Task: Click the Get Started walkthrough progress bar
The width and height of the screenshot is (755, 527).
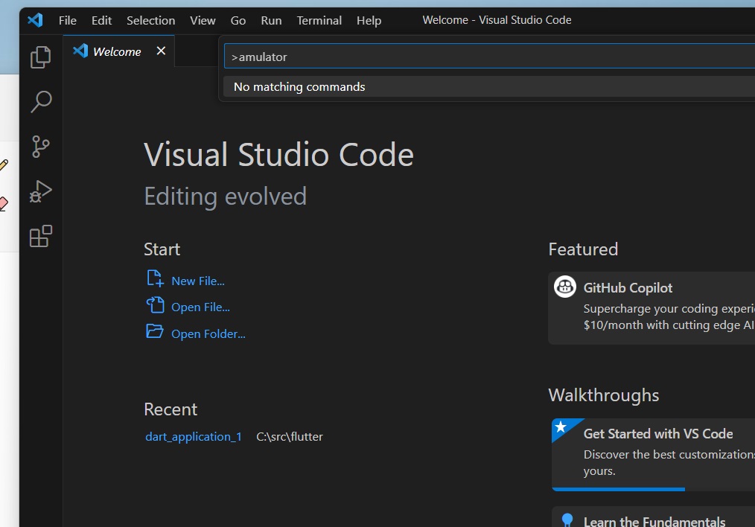Action: tap(618, 489)
